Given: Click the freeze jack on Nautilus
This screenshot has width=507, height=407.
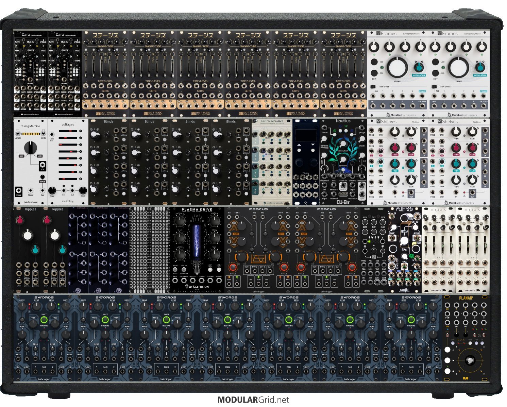Looking at the screenshot, I should click(x=324, y=128).
